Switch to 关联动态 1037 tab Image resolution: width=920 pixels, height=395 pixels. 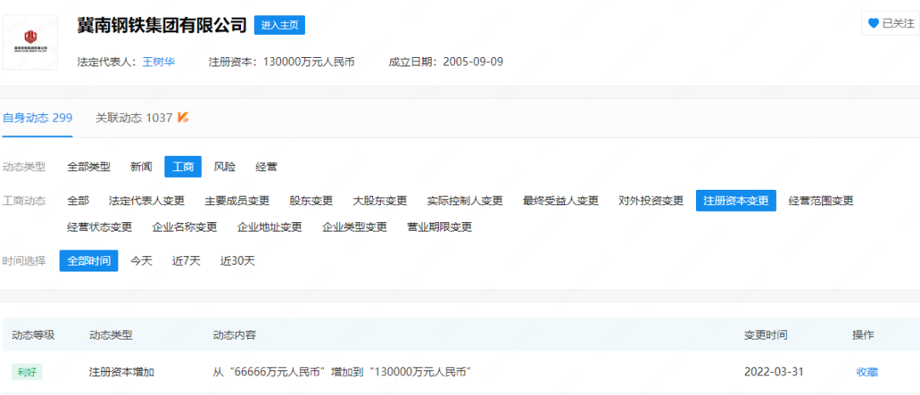click(x=134, y=117)
